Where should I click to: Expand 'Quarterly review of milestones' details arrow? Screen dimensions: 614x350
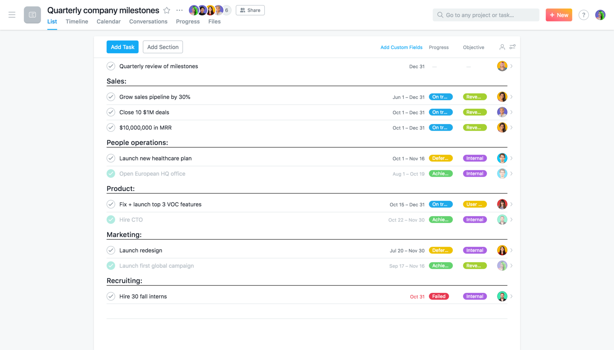[x=512, y=66]
